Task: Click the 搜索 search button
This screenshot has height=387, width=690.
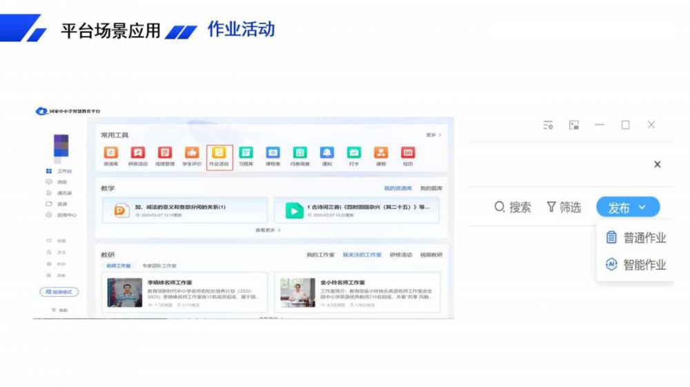Action: 513,207
